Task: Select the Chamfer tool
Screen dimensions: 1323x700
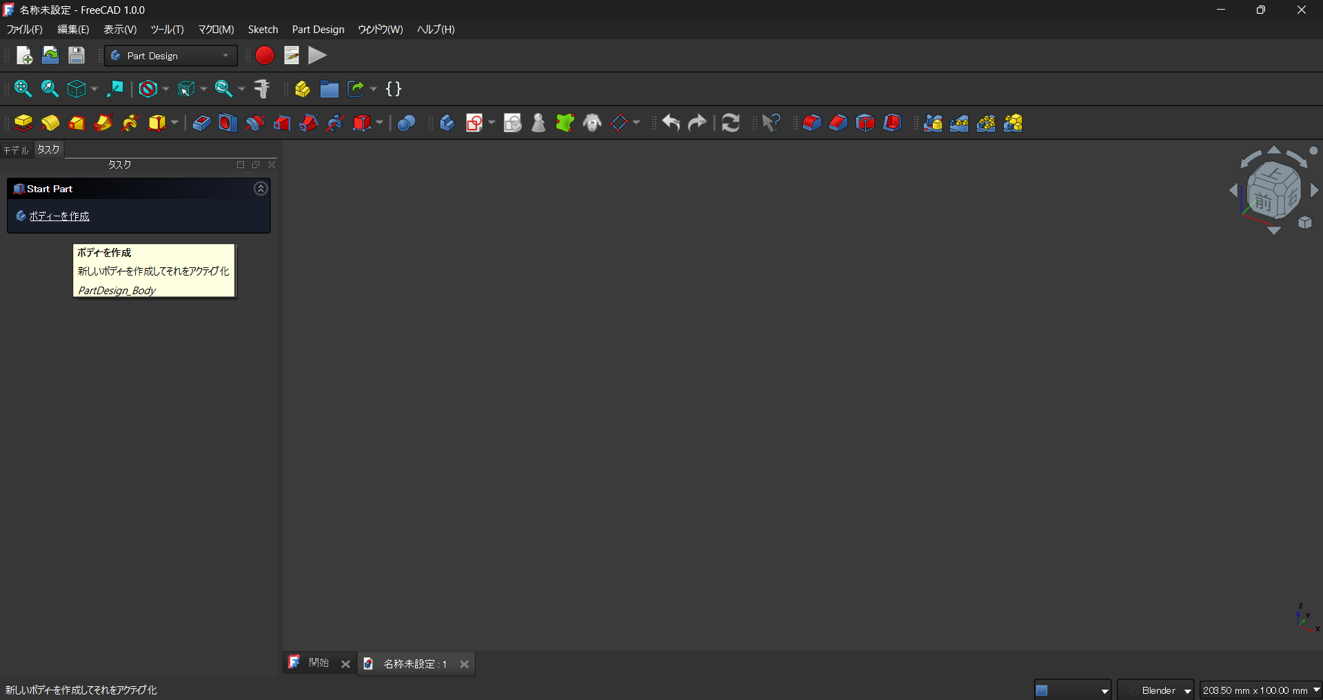Action: tap(838, 123)
